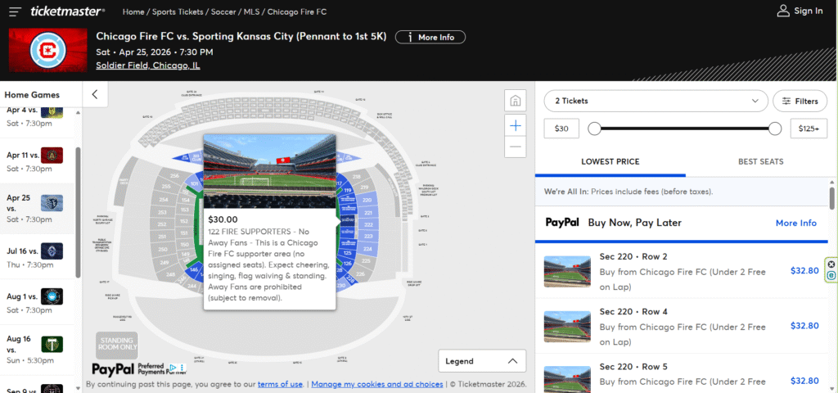The height and width of the screenshot is (393, 838).
Task: Open the hamburger main menu
Action: point(16,11)
